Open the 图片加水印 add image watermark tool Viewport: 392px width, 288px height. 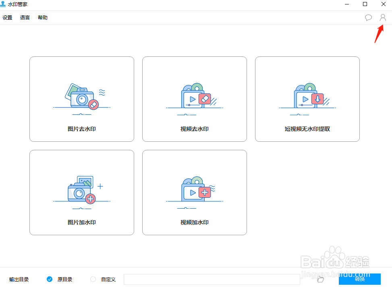tap(81, 192)
